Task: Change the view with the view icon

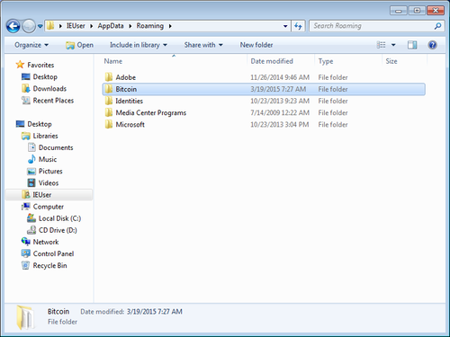Action: [381, 45]
